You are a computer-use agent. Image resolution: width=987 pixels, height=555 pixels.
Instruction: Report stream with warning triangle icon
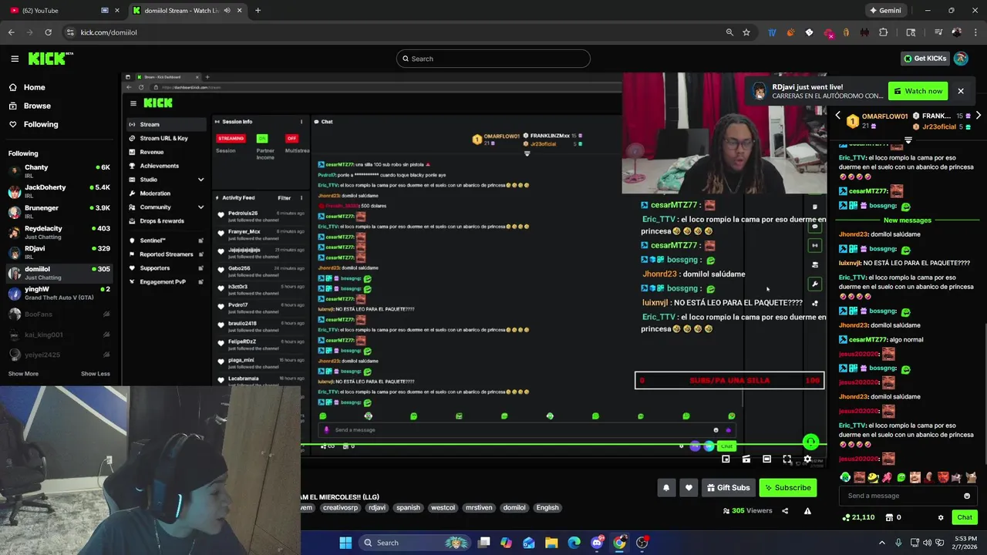(x=807, y=510)
